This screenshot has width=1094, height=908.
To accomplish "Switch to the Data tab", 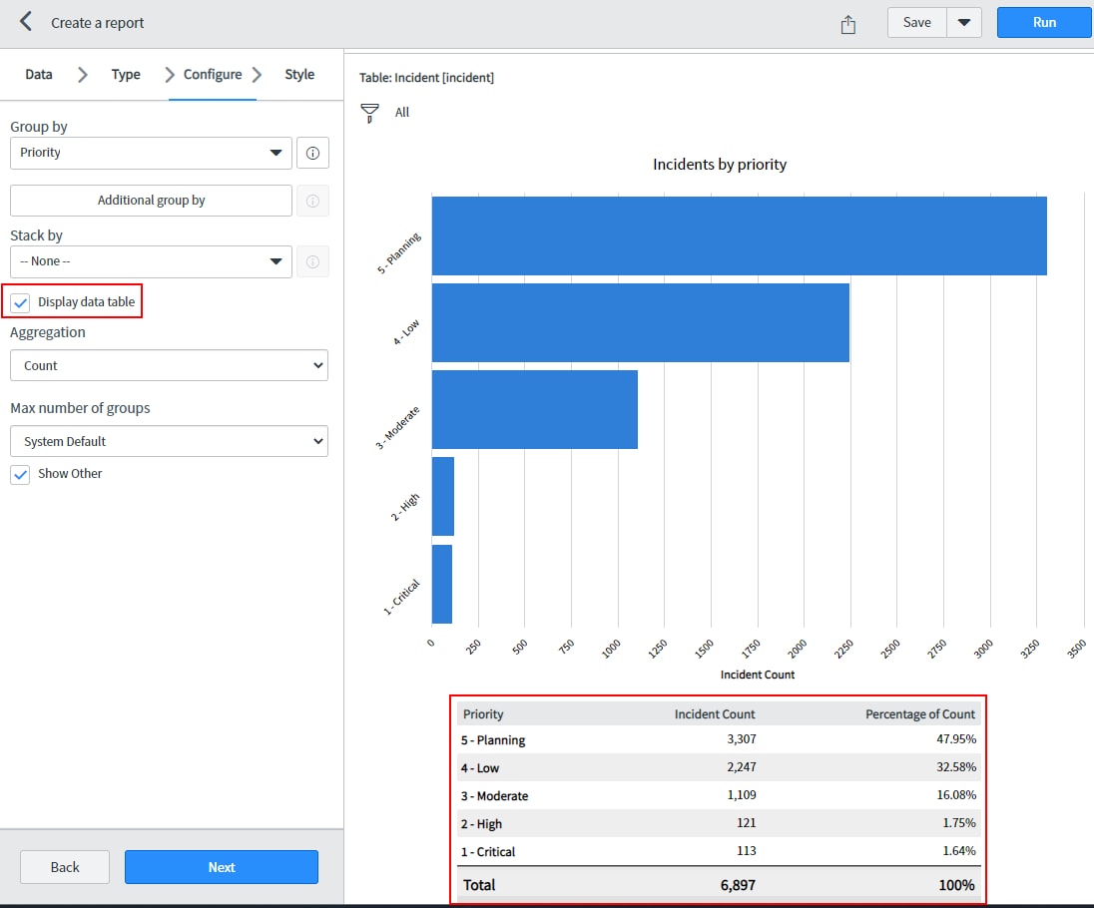I will click(x=39, y=75).
